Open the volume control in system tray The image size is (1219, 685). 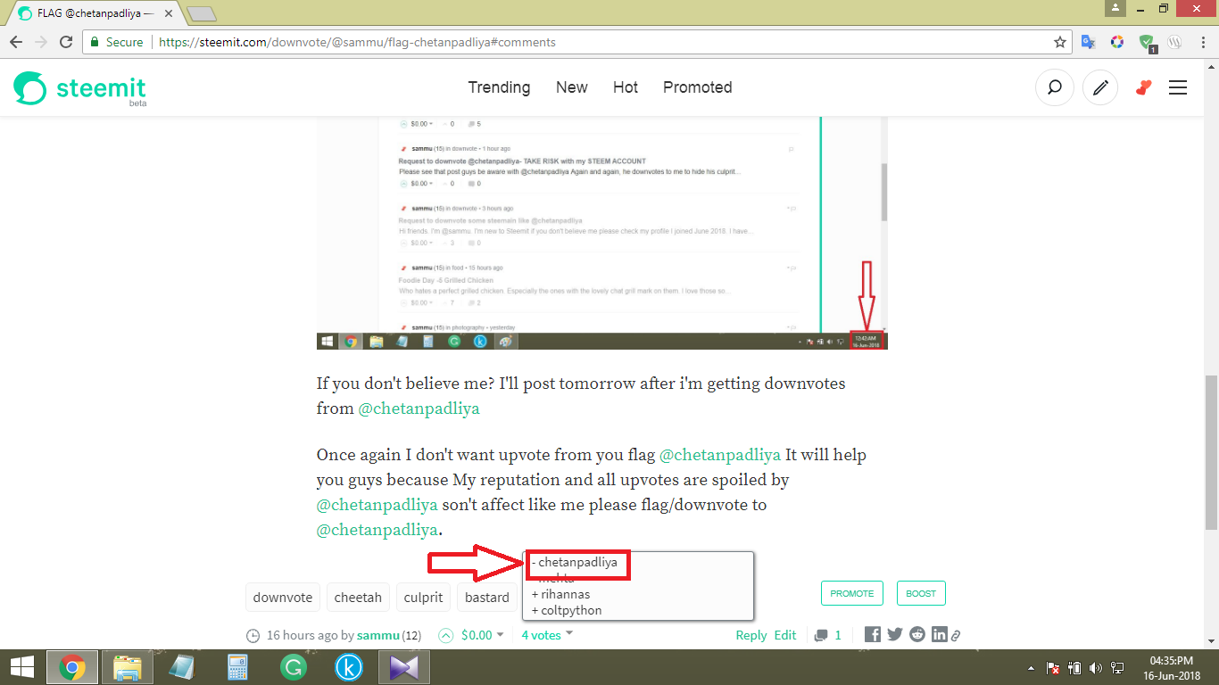pyautogui.click(x=1096, y=667)
